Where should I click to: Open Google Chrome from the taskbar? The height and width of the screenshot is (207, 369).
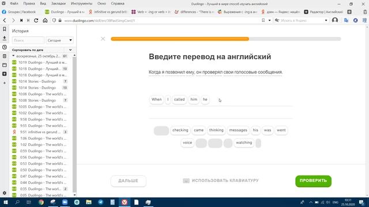point(41,202)
